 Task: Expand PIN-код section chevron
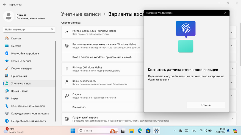[232, 69]
